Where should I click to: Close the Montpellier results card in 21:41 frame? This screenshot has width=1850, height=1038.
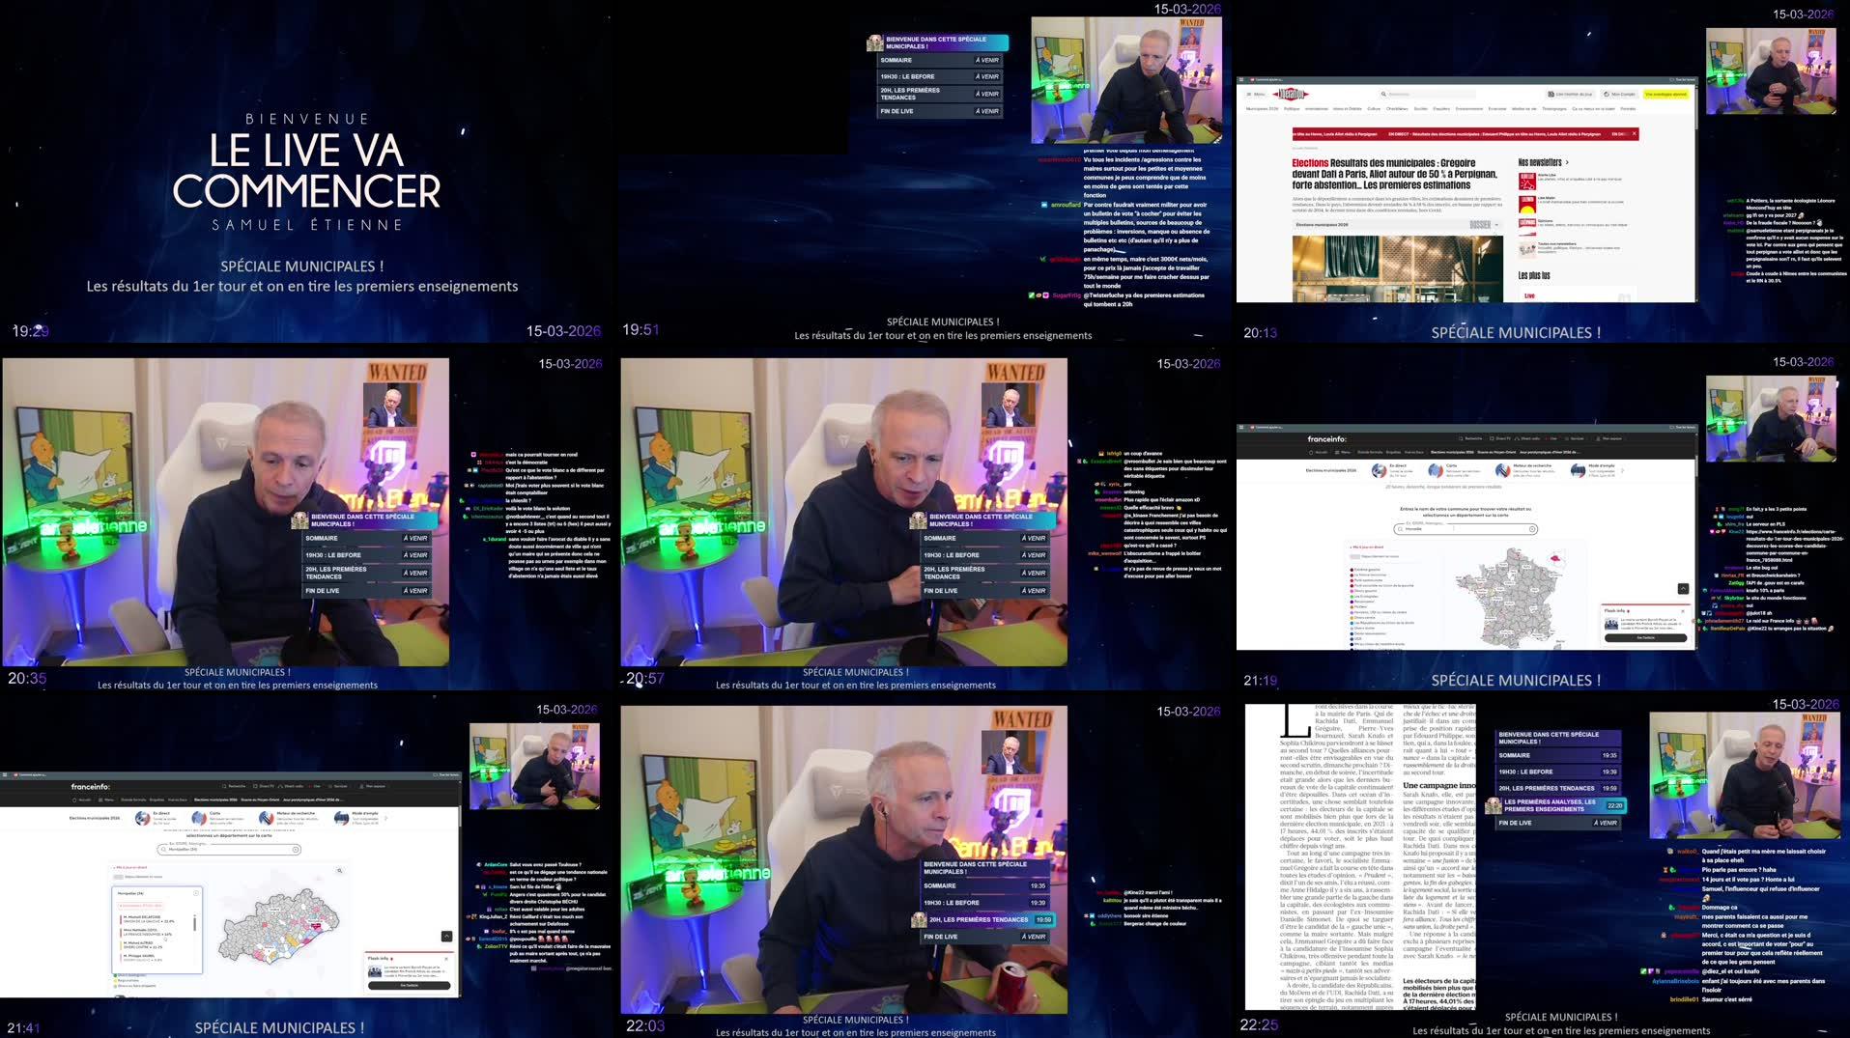tap(196, 893)
